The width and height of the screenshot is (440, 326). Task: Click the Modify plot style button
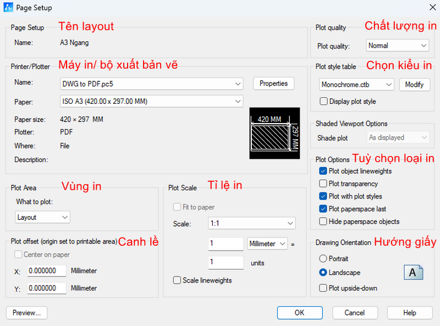pyautogui.click(x=415, y=85)
